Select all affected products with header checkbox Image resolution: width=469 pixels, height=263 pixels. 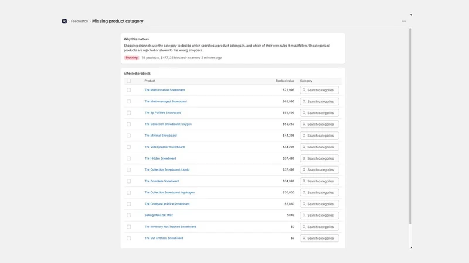tap(128, 81)
